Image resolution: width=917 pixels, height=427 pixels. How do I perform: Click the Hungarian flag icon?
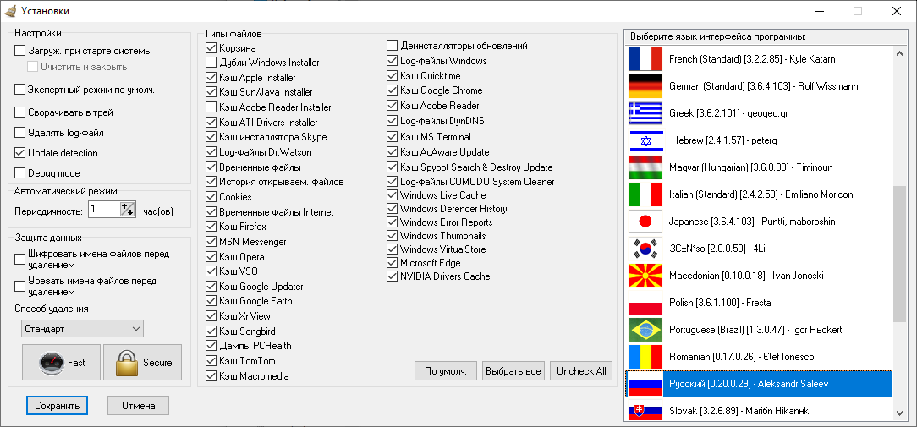click(645, 167)
